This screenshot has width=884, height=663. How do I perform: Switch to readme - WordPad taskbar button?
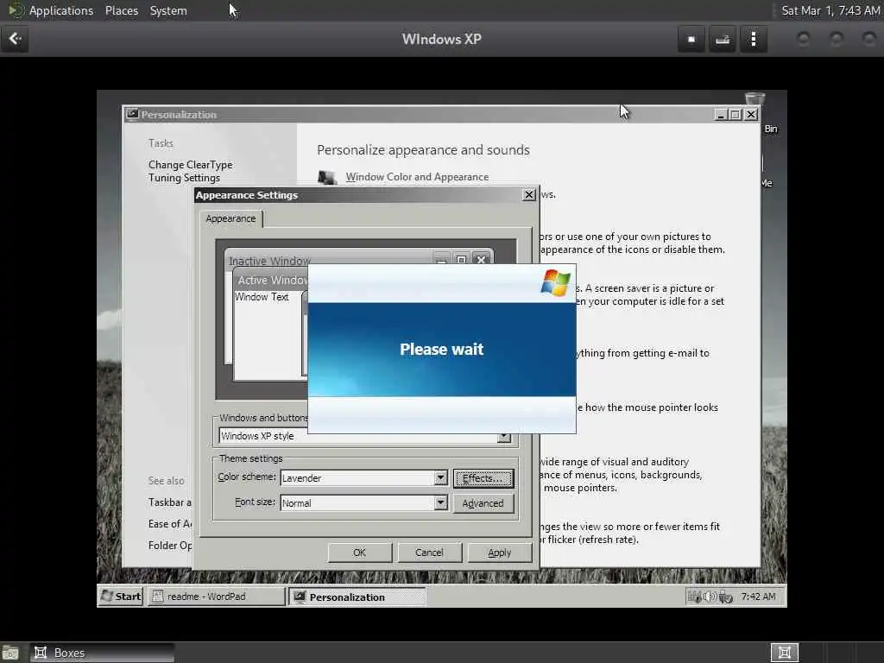pos(216,597)
